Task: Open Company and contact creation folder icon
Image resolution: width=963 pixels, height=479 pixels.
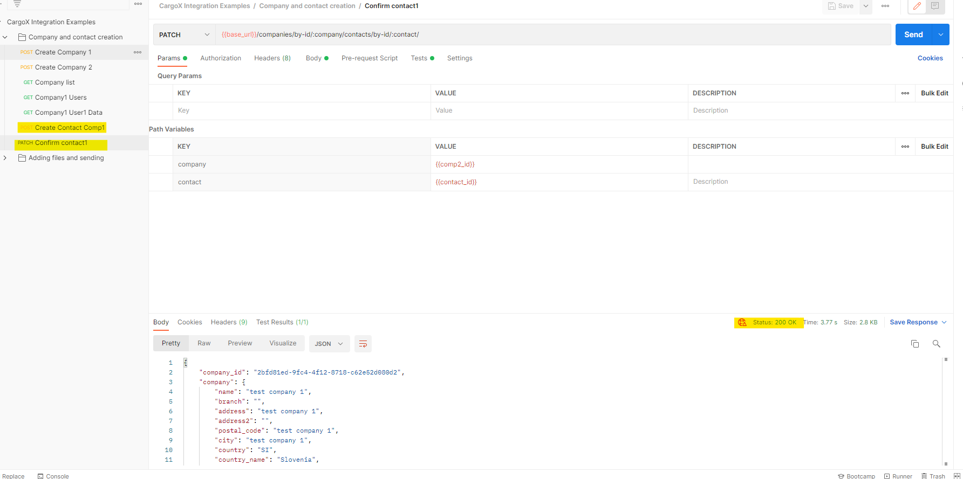Action: coord(22,37)
